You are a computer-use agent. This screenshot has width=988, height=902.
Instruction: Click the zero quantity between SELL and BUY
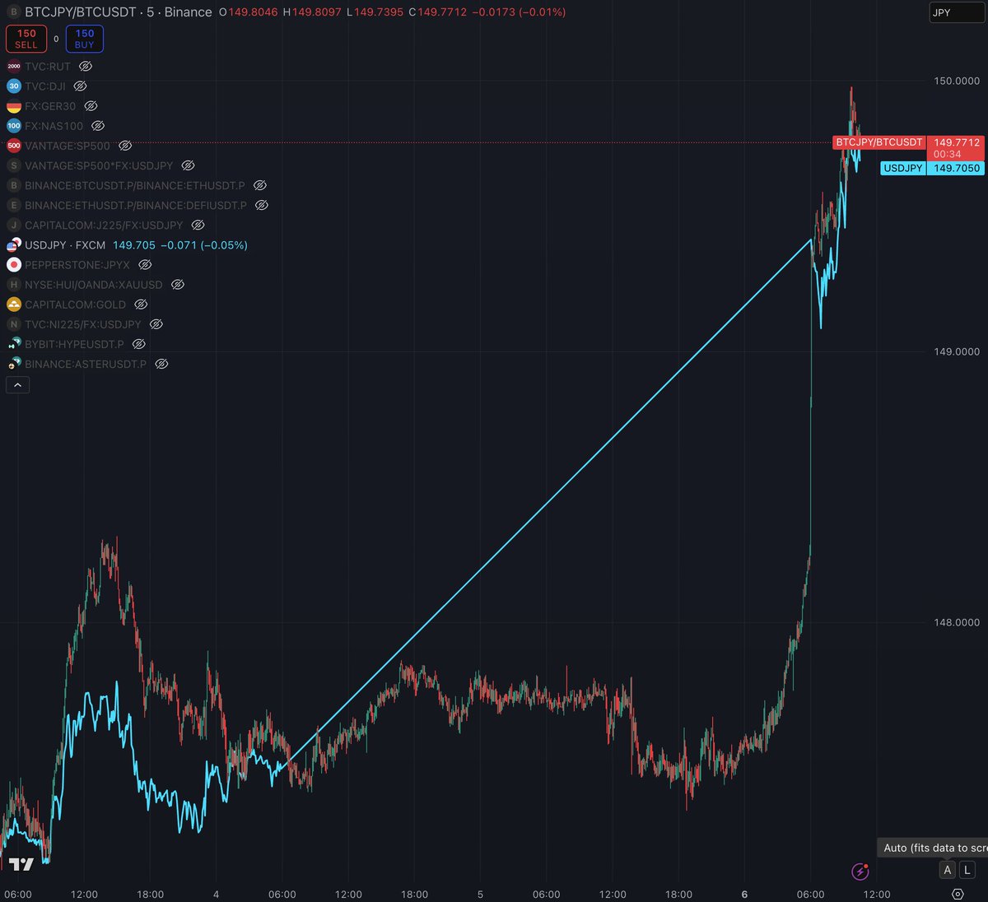click(x=56, y=39)
